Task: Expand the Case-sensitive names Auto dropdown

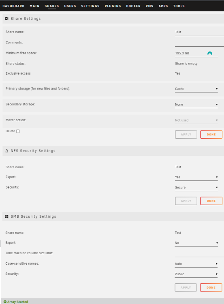Action: coord(196,264)
